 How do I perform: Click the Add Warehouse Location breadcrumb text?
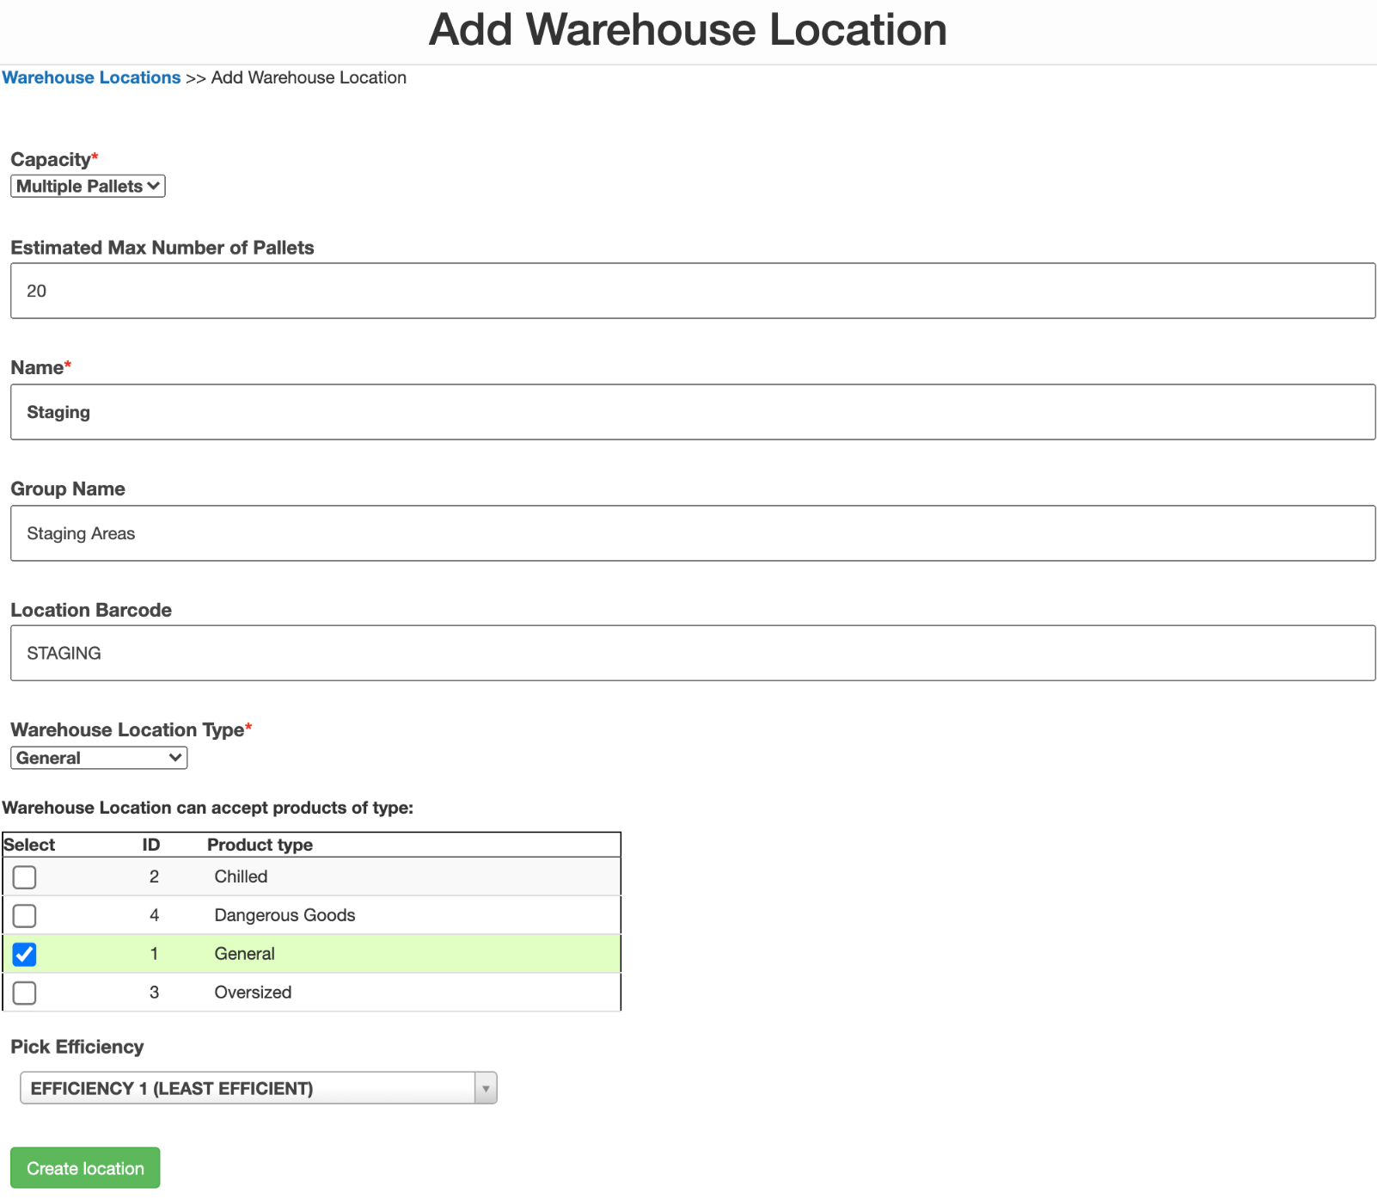pos(308,77)
